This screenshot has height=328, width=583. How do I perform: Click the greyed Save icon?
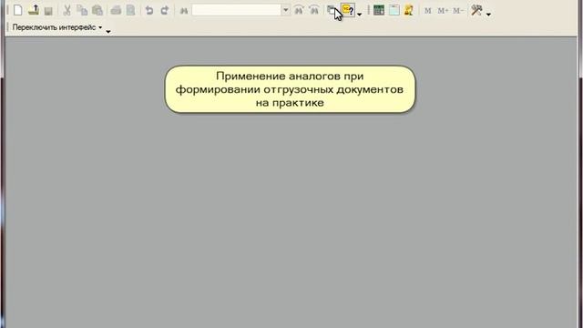point(48,11)
